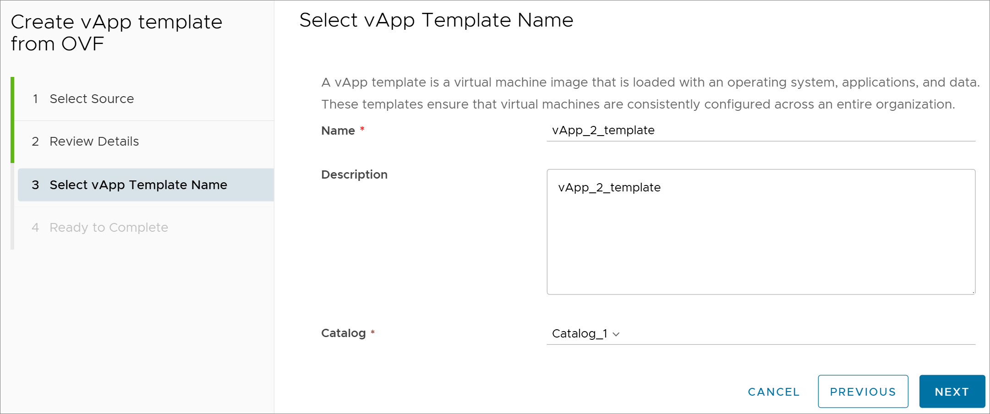Click the PREVIOUS button

click(x=863, y=392)
